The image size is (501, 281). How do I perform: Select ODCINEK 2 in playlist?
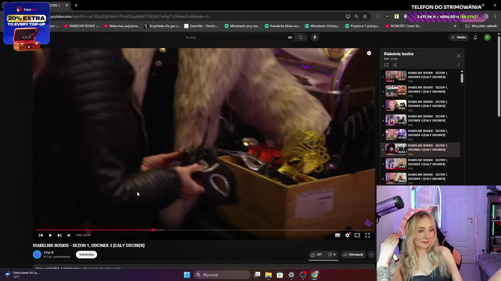pos(421,164)
